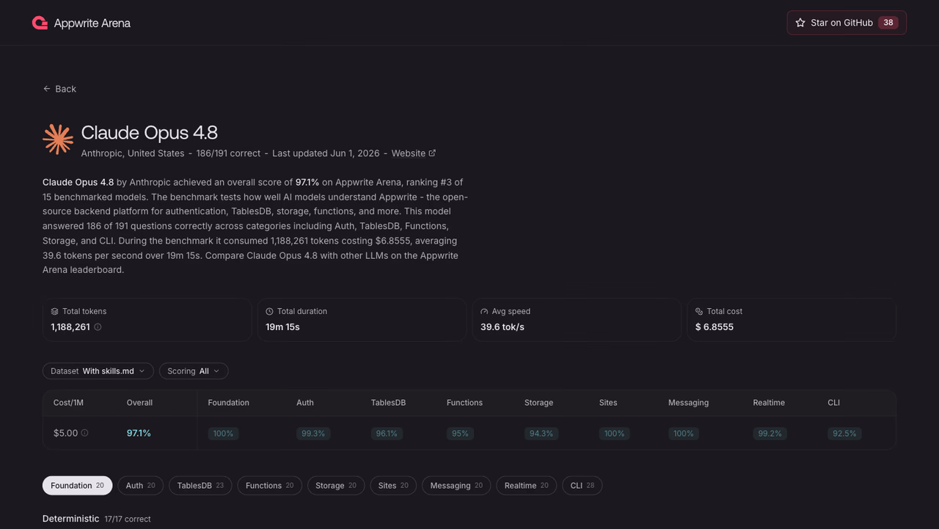The height and width of the screenshot is (529, 939).
Task: Click the Overall 97.1% score value
Action: pos(139,434)
